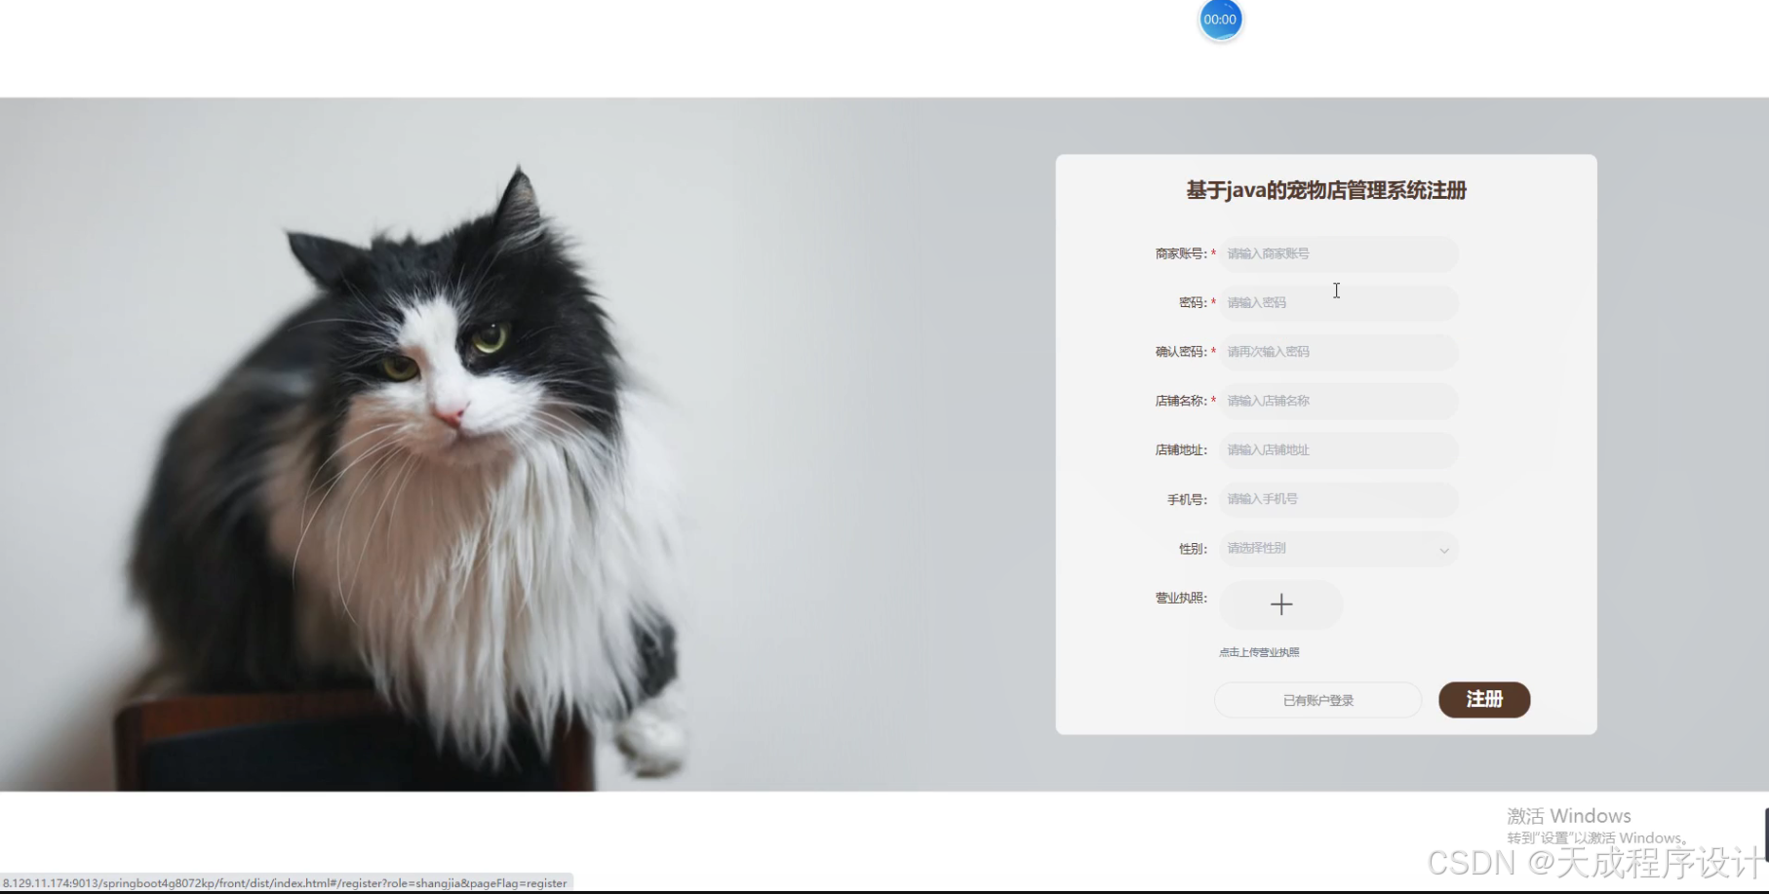This screenshot has width=1769, height=894.
Task: Click the 注册 (Register) button
Action: pos(1483,699)
